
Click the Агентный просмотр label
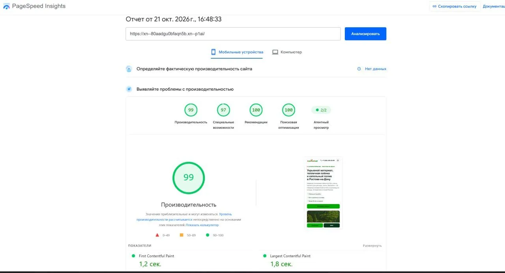(x=321, y=125)
